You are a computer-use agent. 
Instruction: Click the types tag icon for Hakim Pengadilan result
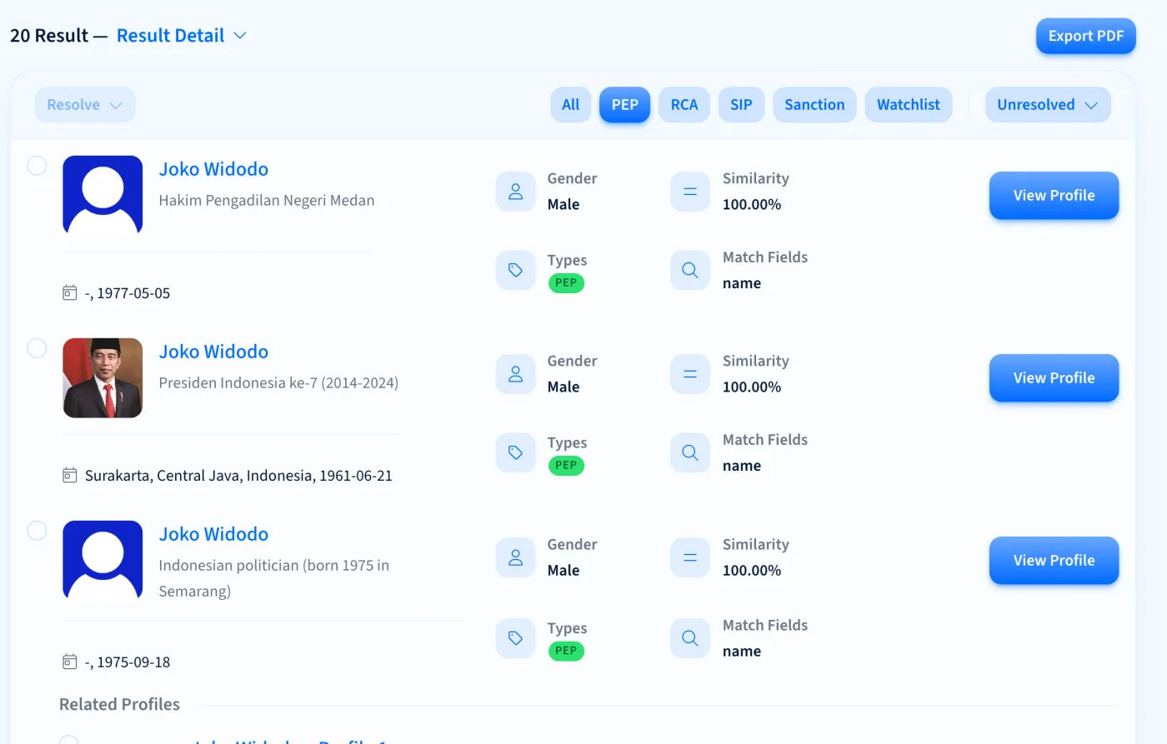coord(516,270)
